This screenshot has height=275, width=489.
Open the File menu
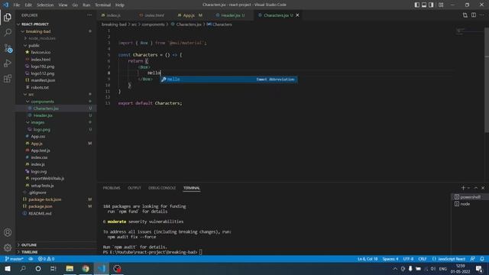point(17,5)
